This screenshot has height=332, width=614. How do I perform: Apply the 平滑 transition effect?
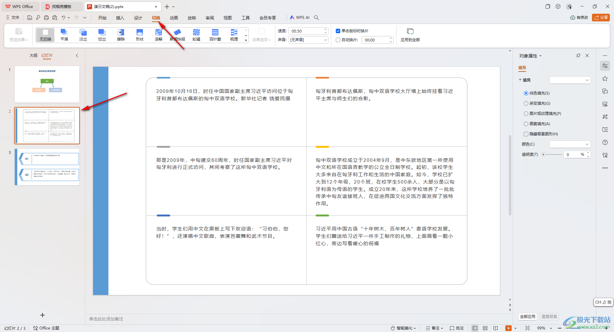pyautogui.click(x=64, y=35)
